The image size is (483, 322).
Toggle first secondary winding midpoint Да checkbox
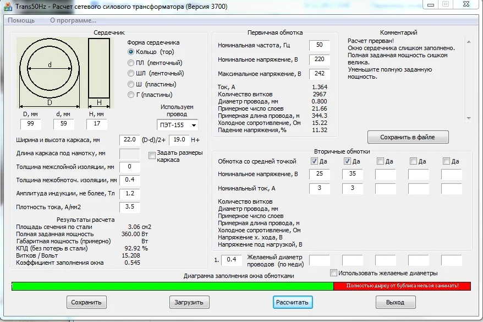[314, 161]
